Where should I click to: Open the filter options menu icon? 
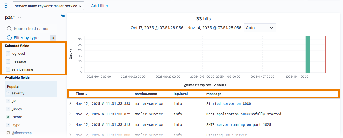tap(6, 5)
